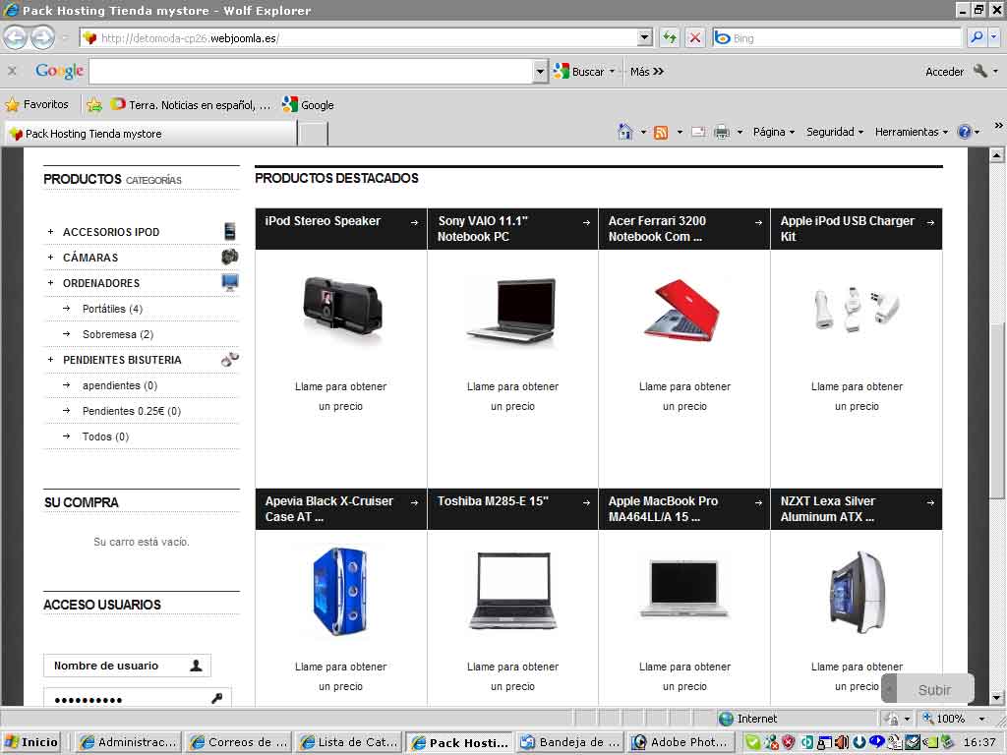The width and height of the screenshot is (1007, 755).
Task: Switch to the Lista de Cat taskbar window
Action: (x=349, y=742)
